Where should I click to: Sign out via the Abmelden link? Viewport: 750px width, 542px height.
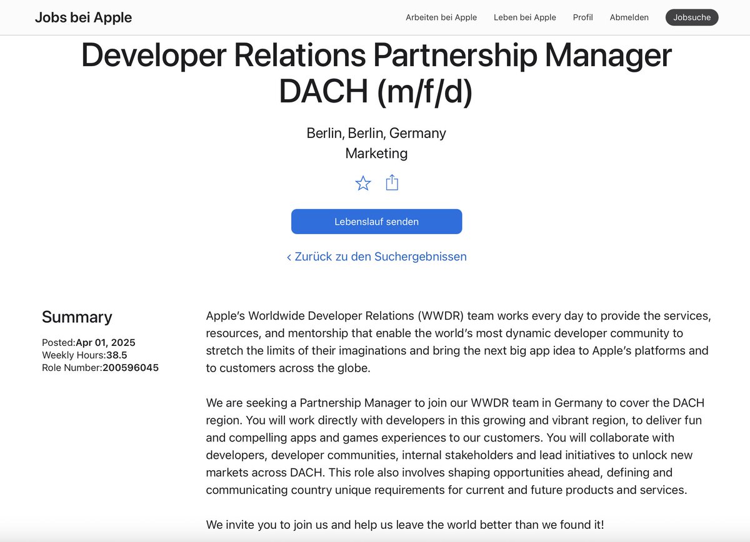629,17
